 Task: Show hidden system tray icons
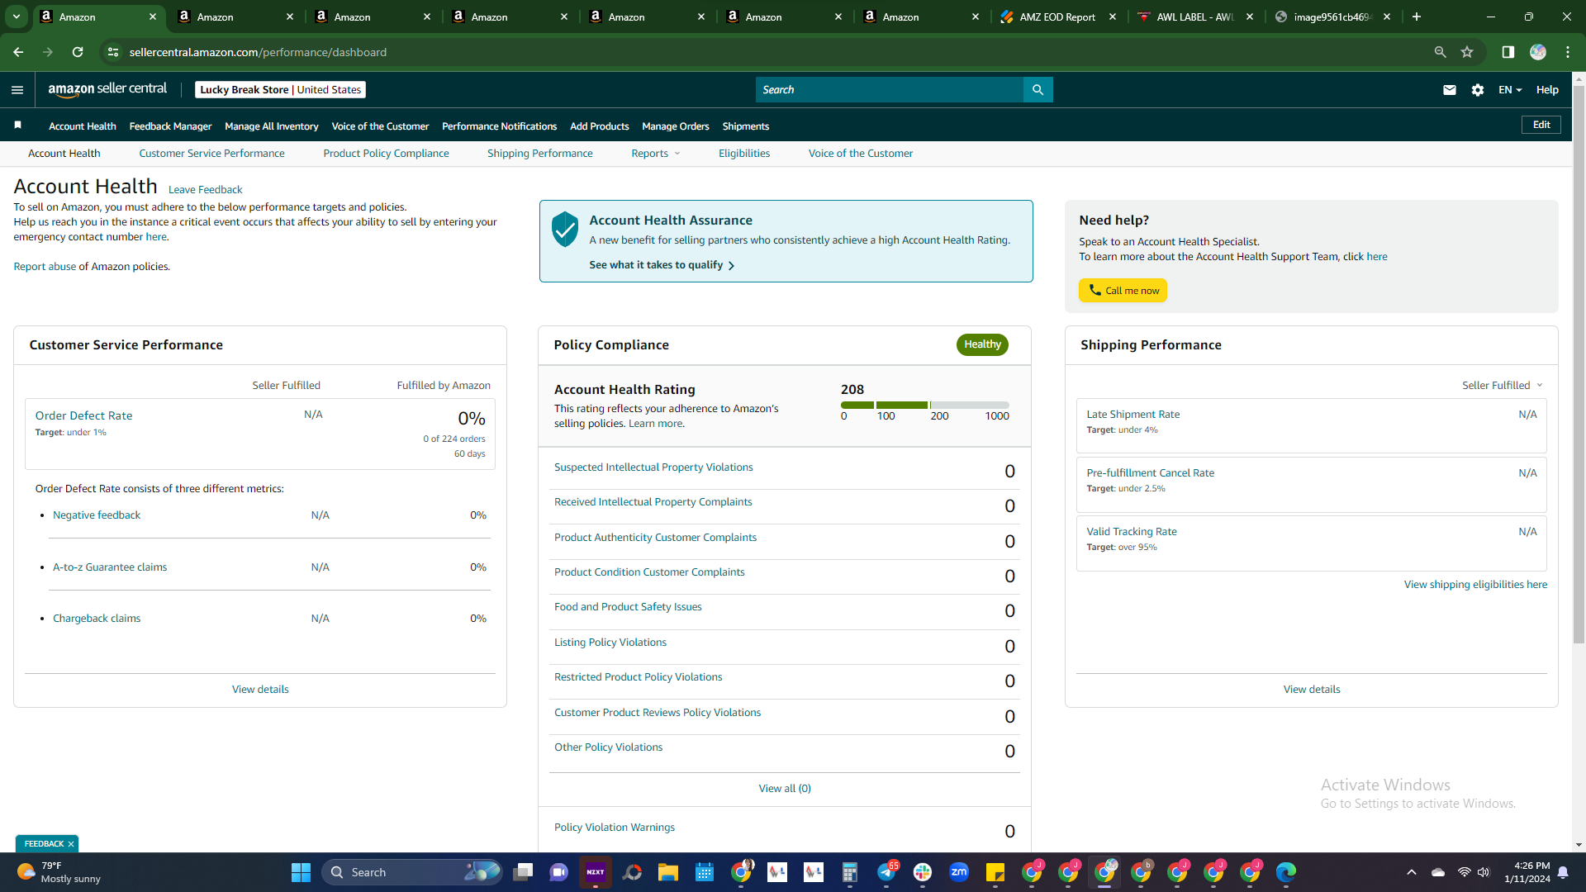coord(1412,872)
